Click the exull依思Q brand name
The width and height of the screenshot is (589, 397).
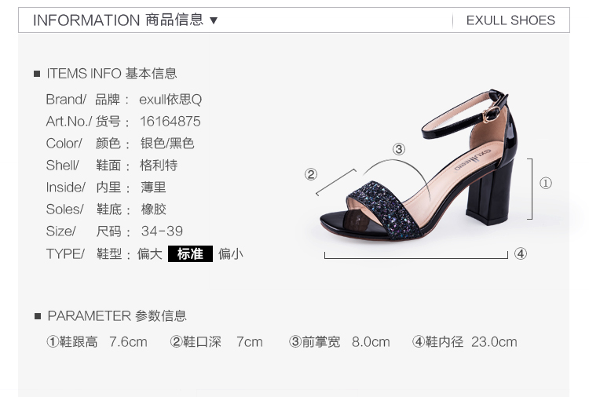point(170,100)
